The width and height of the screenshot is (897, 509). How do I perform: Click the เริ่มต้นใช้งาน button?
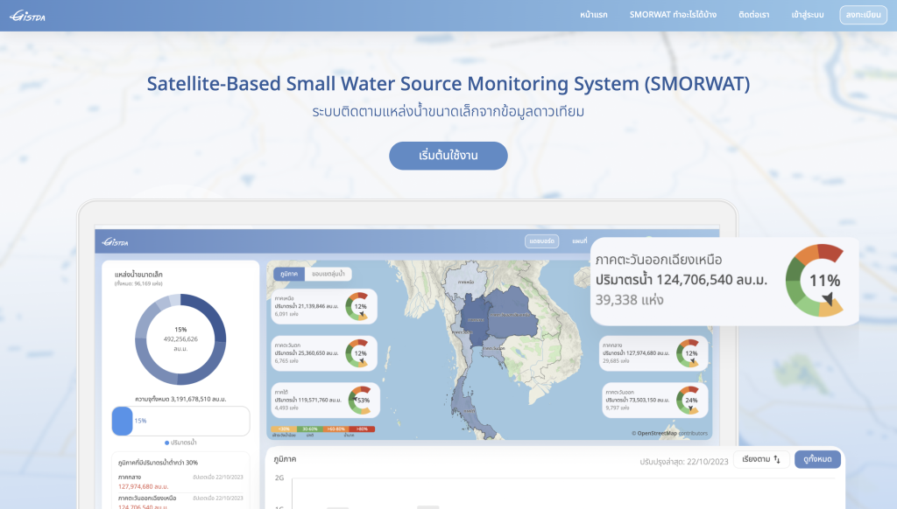448,156
